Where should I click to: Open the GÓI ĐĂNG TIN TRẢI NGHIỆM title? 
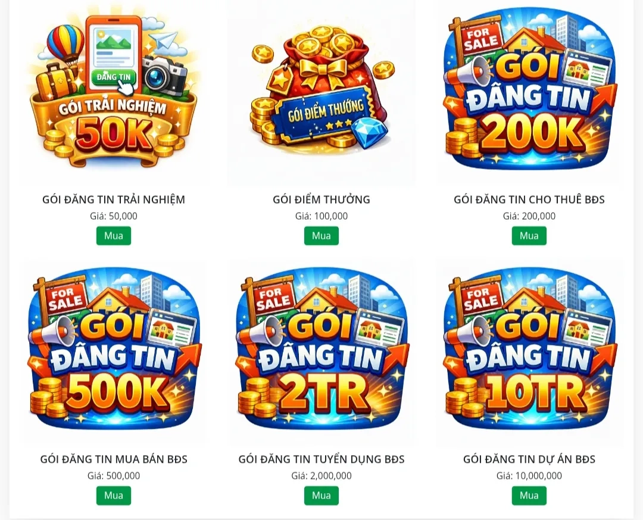[x=114, y=199]
